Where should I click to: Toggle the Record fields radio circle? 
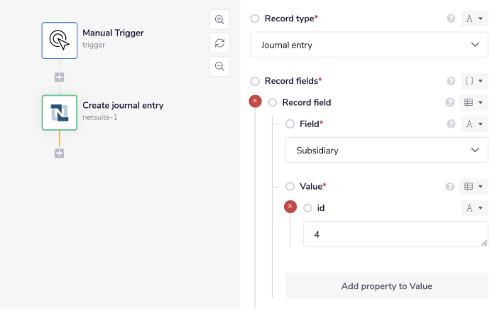[x=255, y=81]
